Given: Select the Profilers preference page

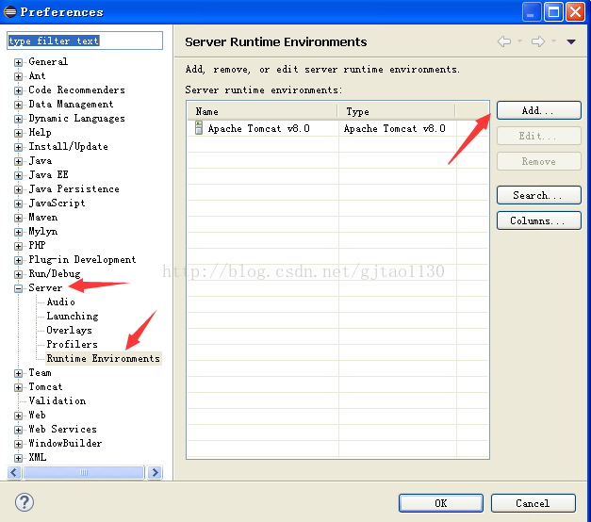Looking at the screenshot, I should point(72,345).
